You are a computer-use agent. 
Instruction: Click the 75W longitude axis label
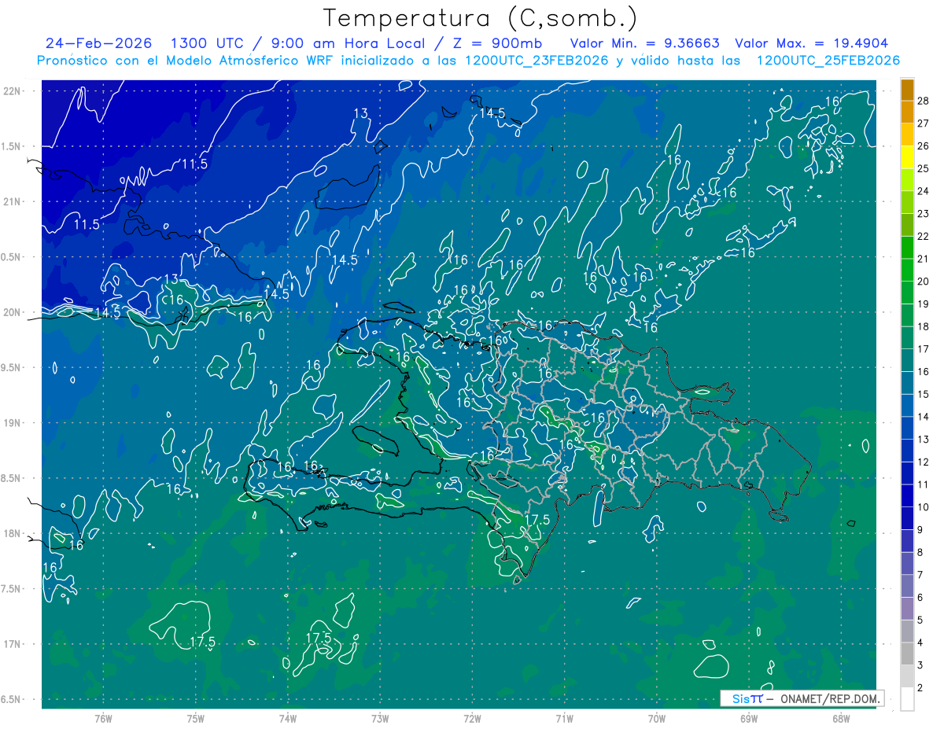196,718
